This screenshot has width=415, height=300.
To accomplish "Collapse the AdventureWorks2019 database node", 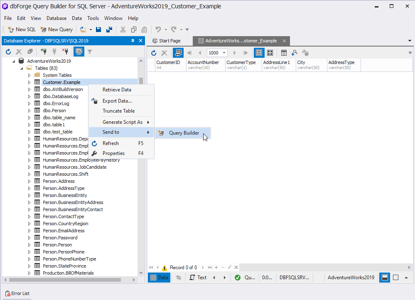I will coord(14,61).
